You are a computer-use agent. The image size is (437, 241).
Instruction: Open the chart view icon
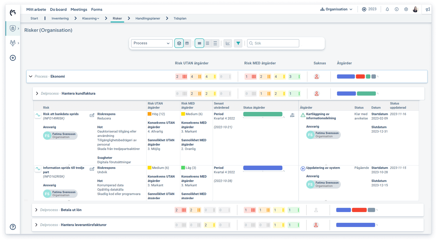tap(228, 43)
